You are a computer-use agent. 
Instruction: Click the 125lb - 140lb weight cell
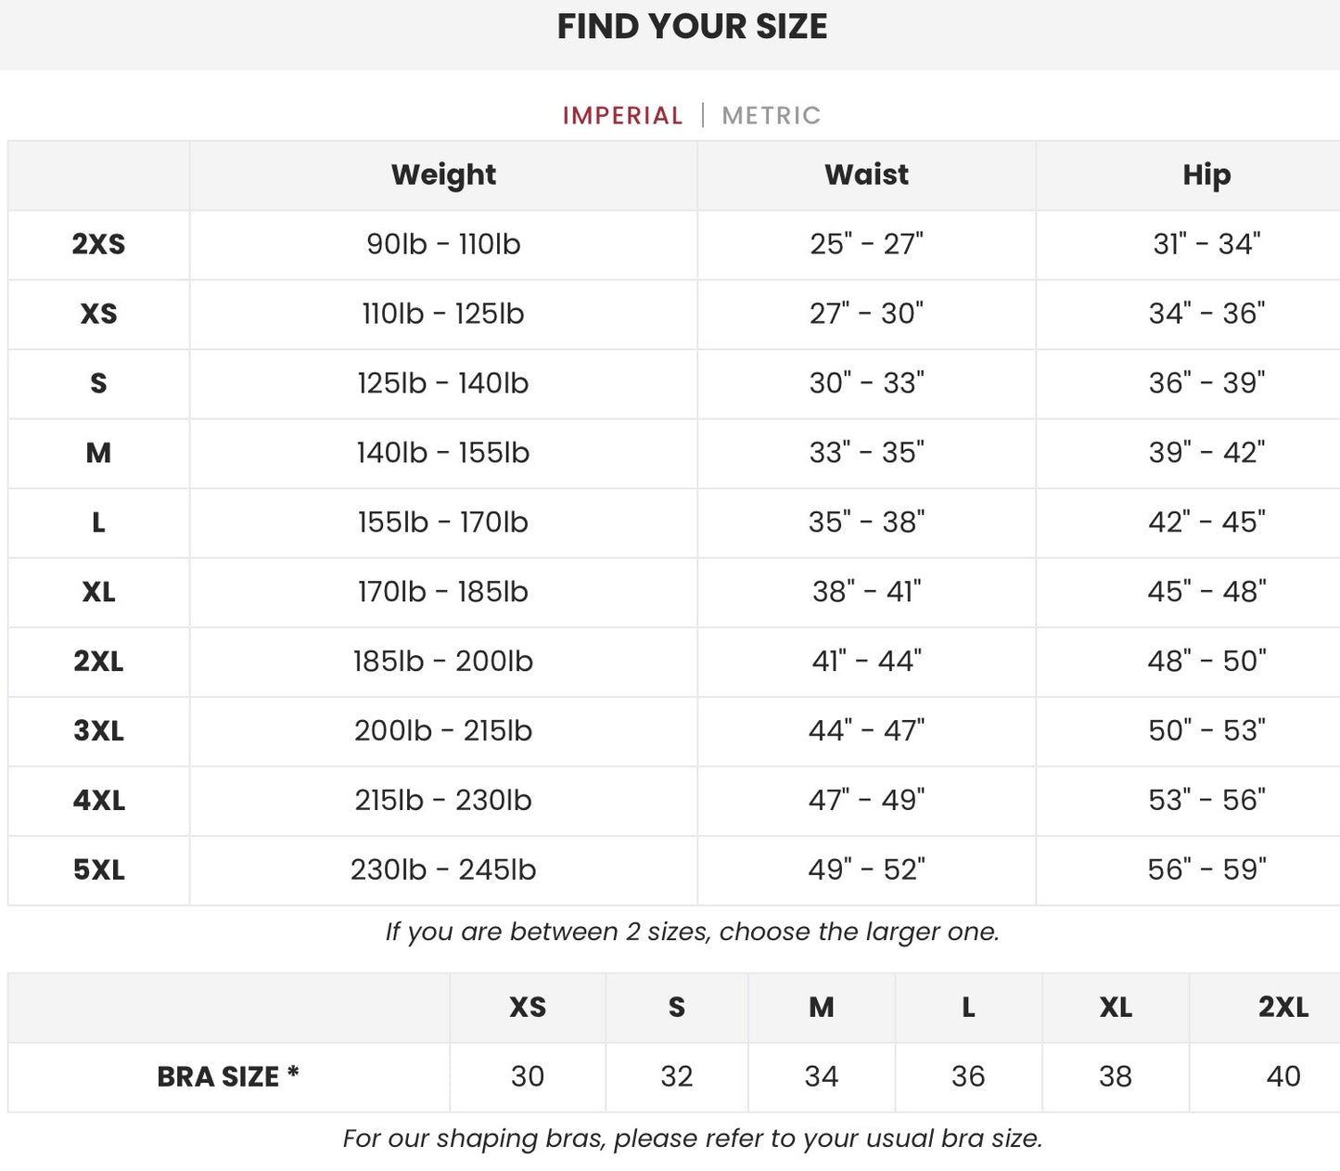(x=443, y=384)
